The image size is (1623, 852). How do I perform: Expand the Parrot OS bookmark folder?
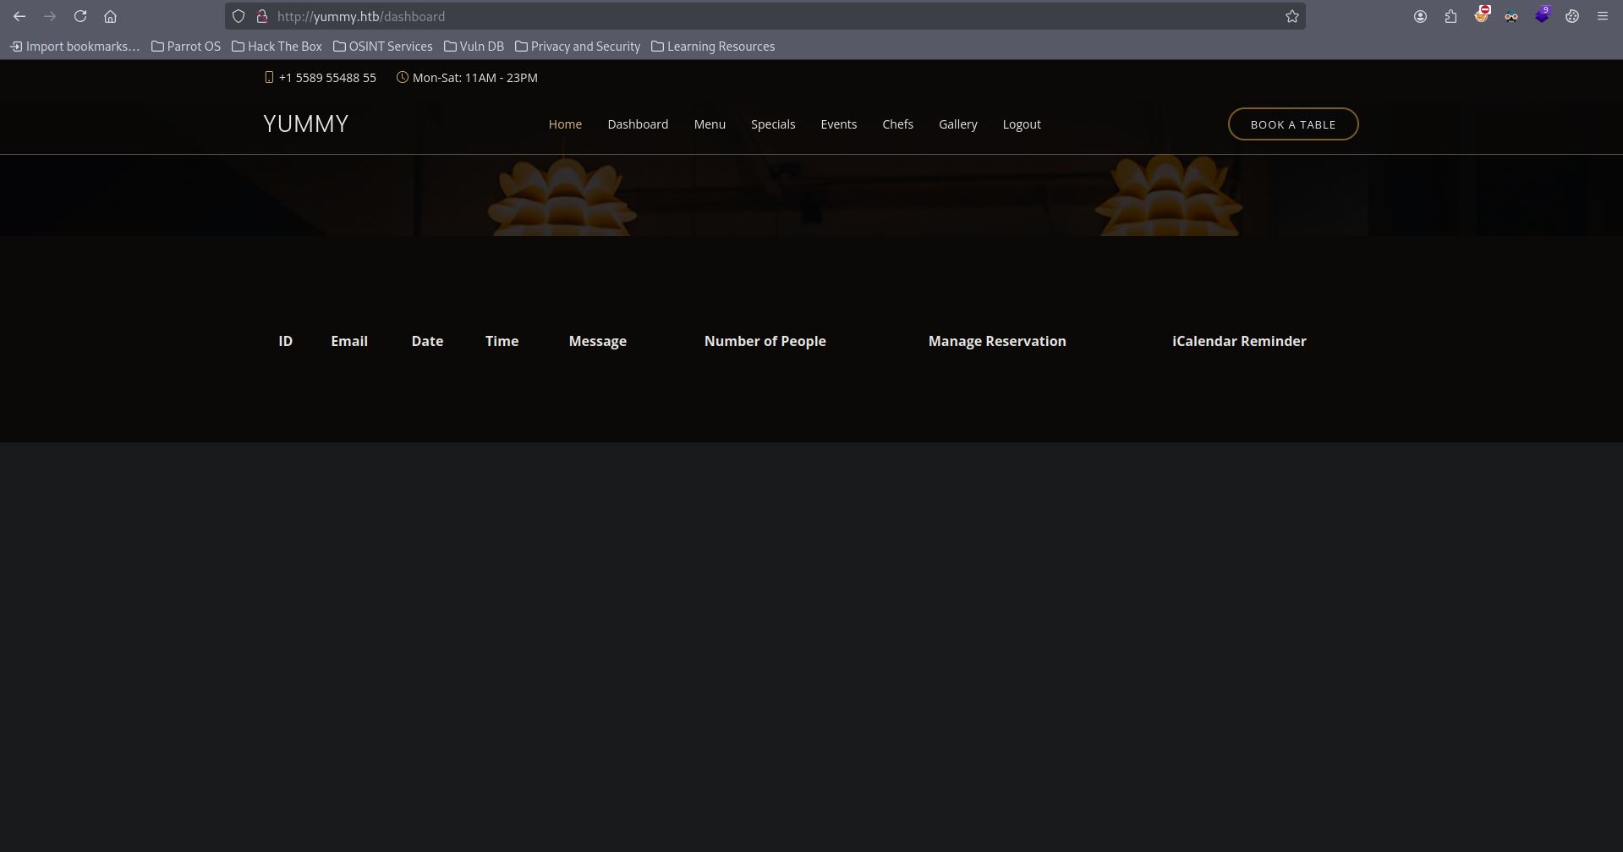(186, 47)
